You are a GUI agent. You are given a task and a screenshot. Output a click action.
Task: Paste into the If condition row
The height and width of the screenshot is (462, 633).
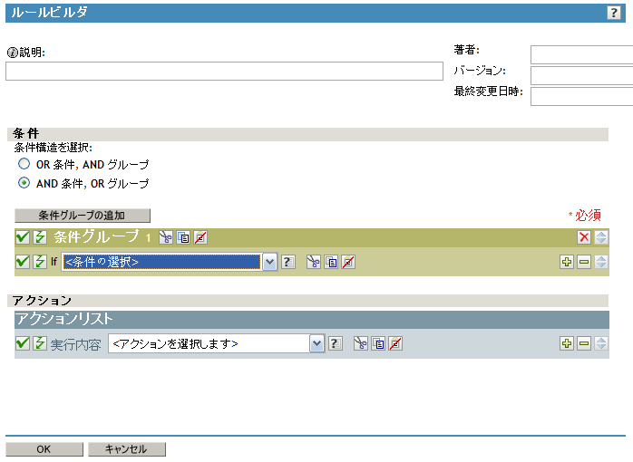click(x=348, y=262)
